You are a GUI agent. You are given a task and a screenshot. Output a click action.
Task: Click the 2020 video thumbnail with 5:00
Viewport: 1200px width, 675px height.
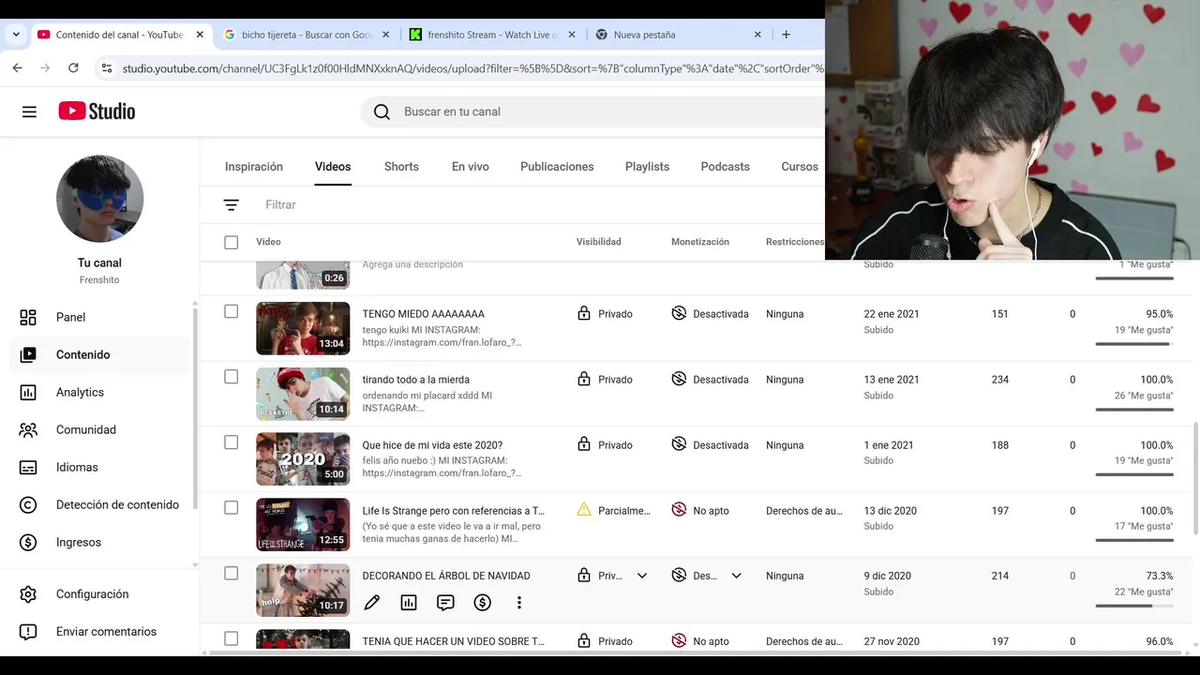pos(303,459)
